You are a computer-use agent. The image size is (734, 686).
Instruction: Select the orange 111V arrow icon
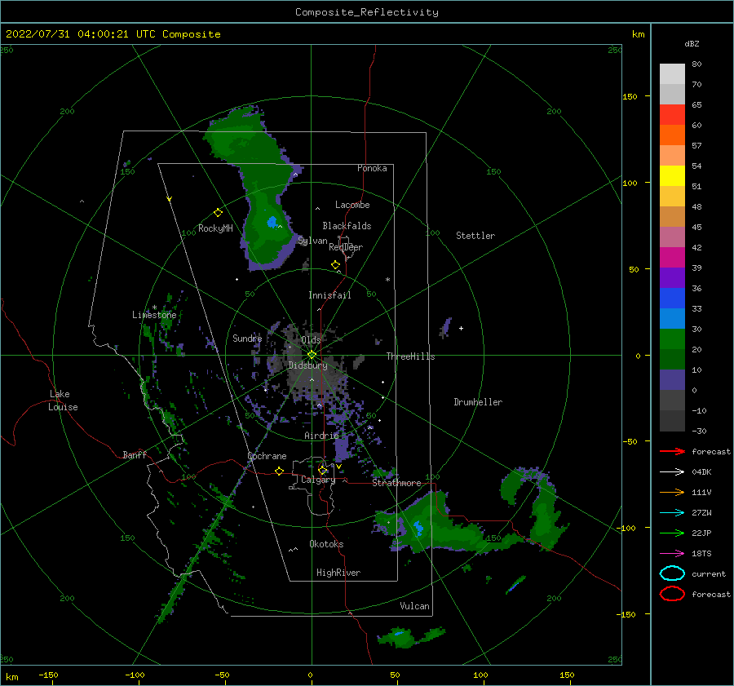672,492
